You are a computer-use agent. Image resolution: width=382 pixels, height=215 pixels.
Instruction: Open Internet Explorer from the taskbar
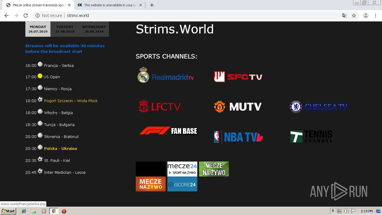click(x=24, y=211)
